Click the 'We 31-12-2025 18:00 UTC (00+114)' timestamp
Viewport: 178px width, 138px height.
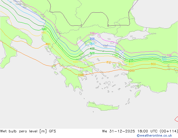[140, 131]
